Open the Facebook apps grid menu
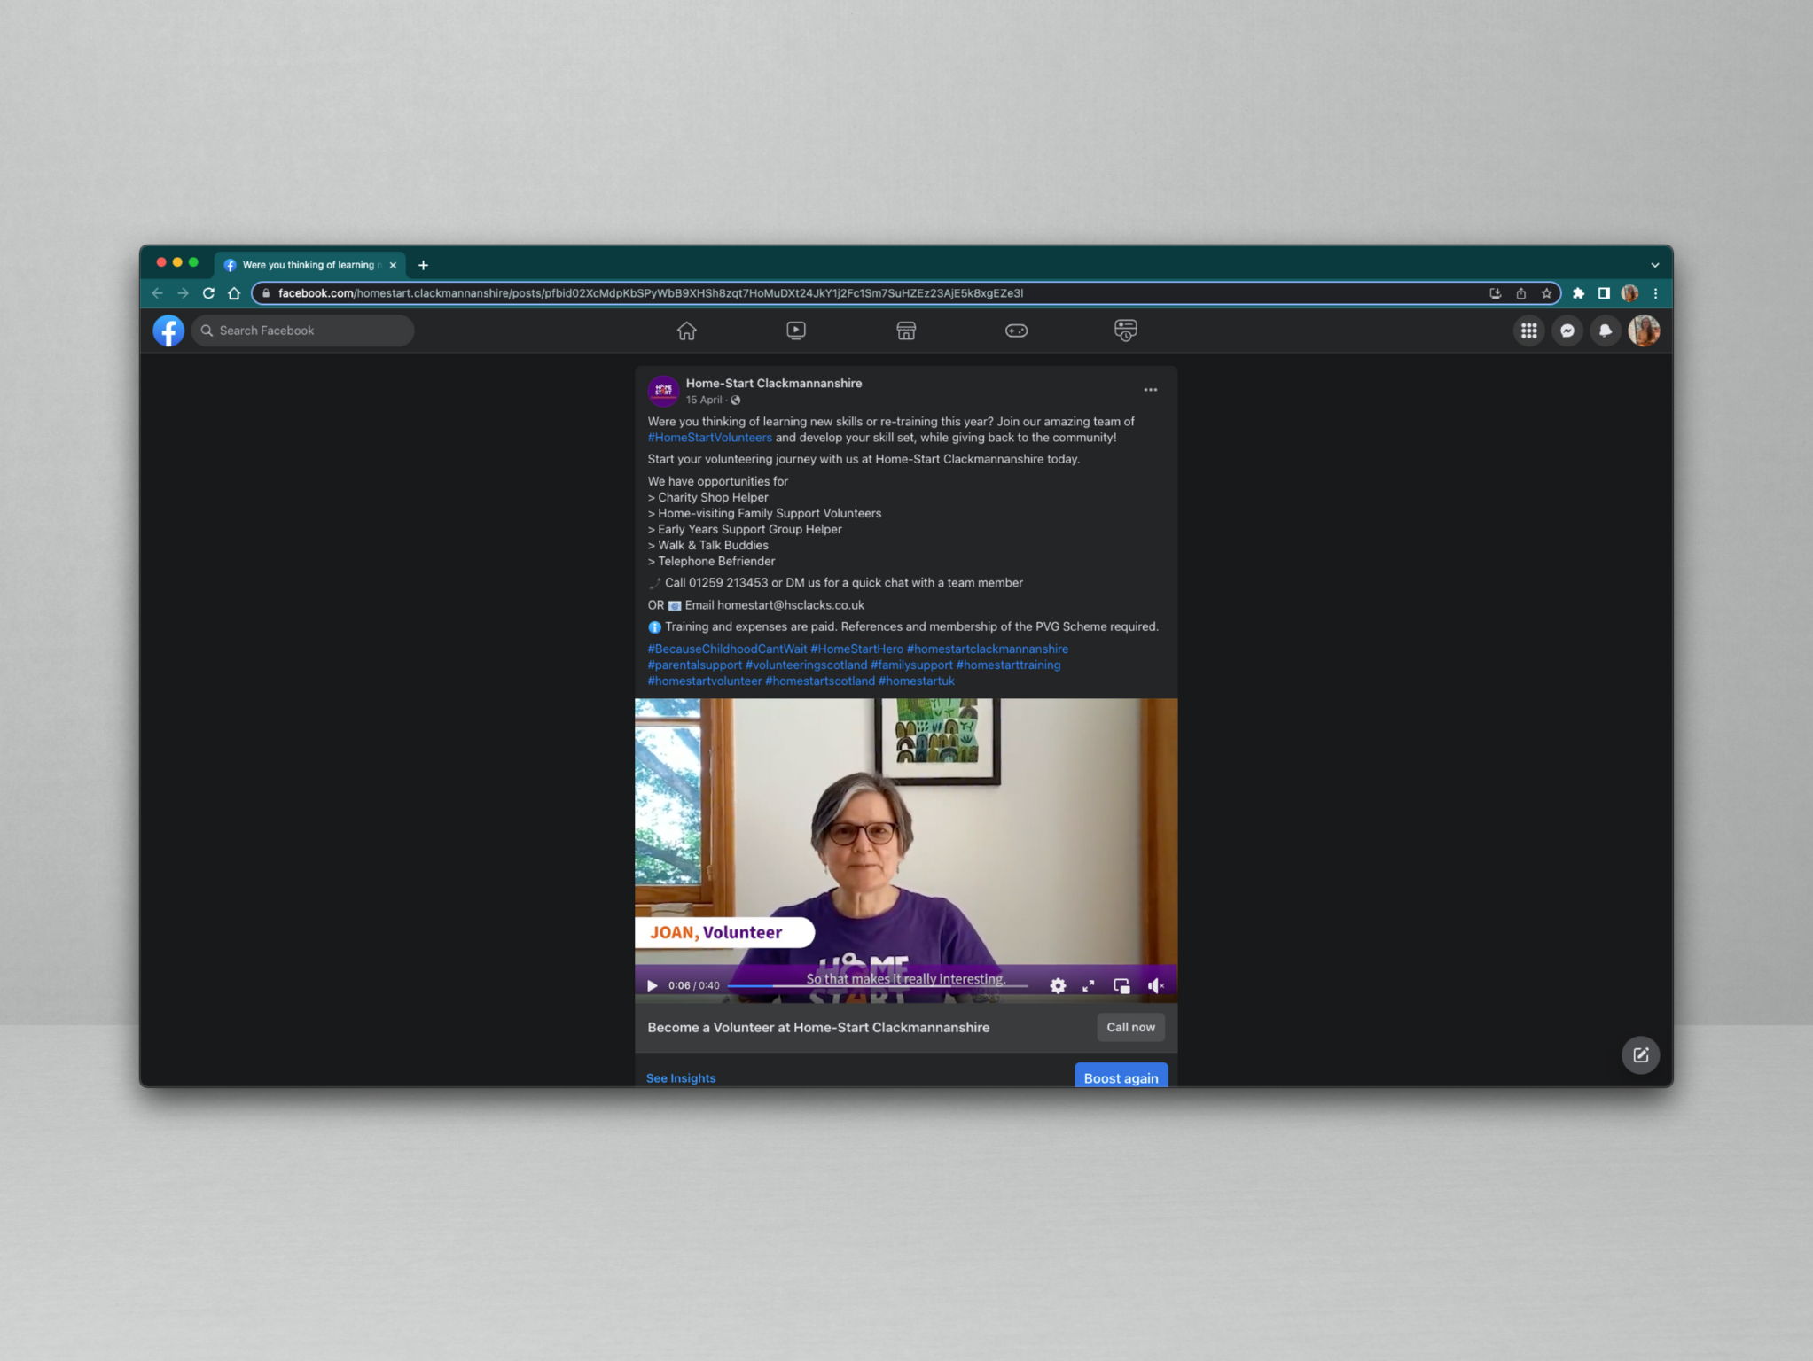Screen dimensions: 1813x1361 pos(1528,331)
